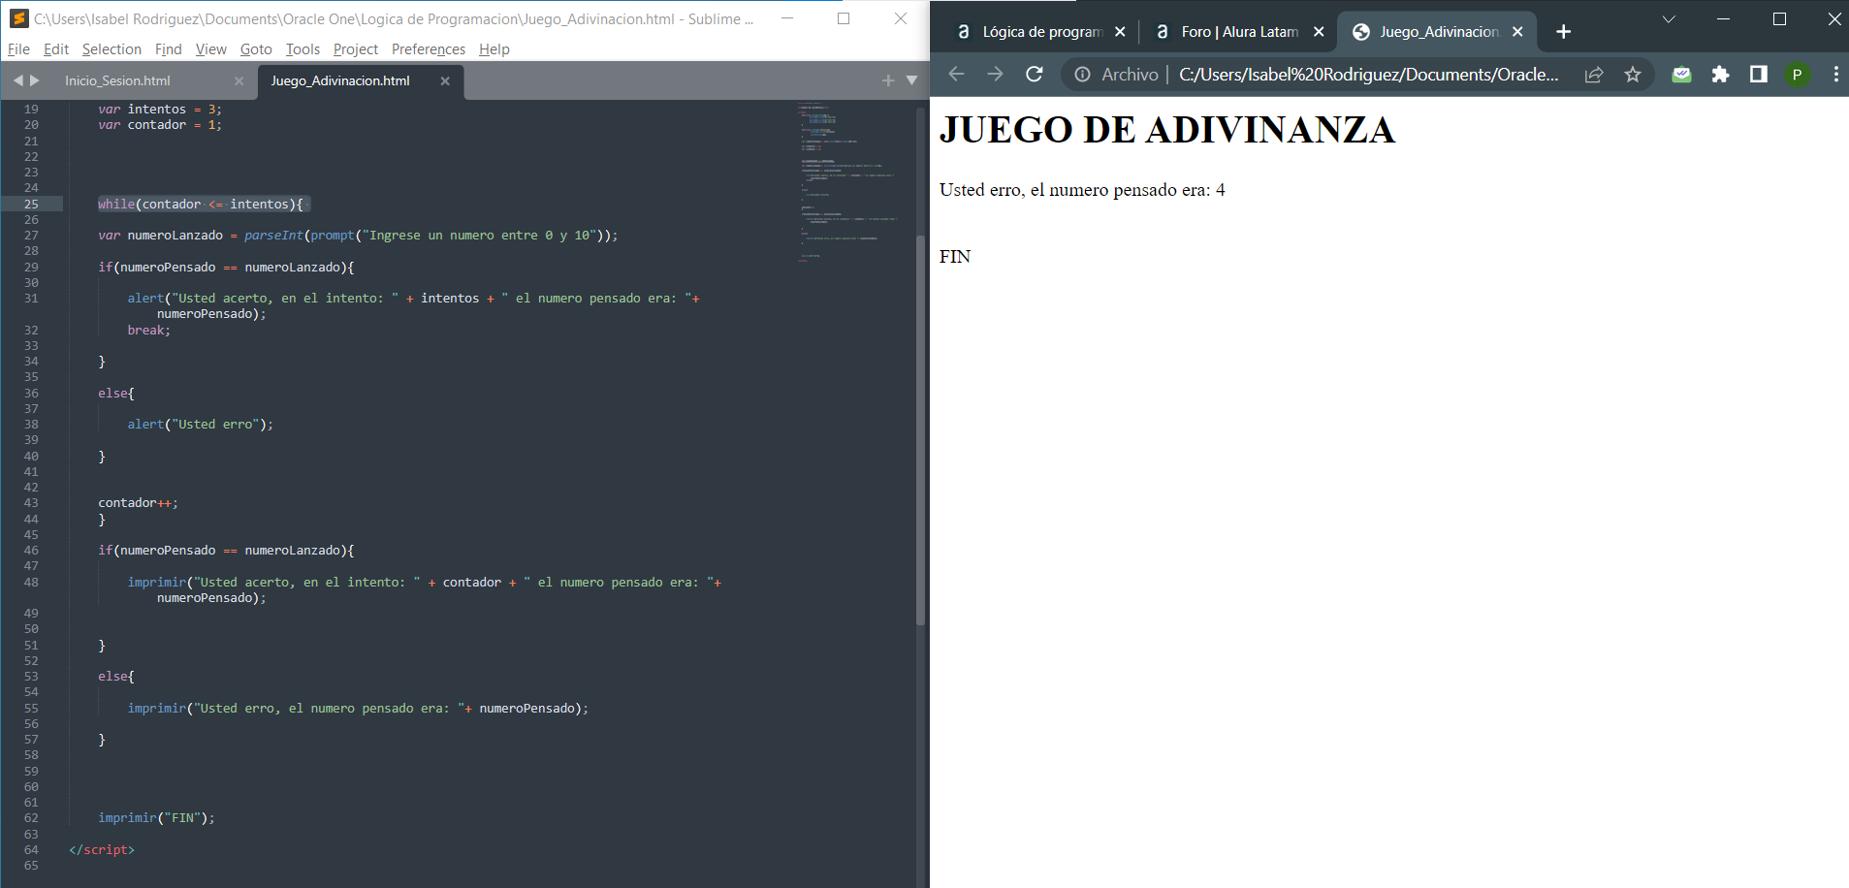Screen dimensions: 1849x888
Task: Click the alert("Usted erro"); line
Action: coord(201,424)
